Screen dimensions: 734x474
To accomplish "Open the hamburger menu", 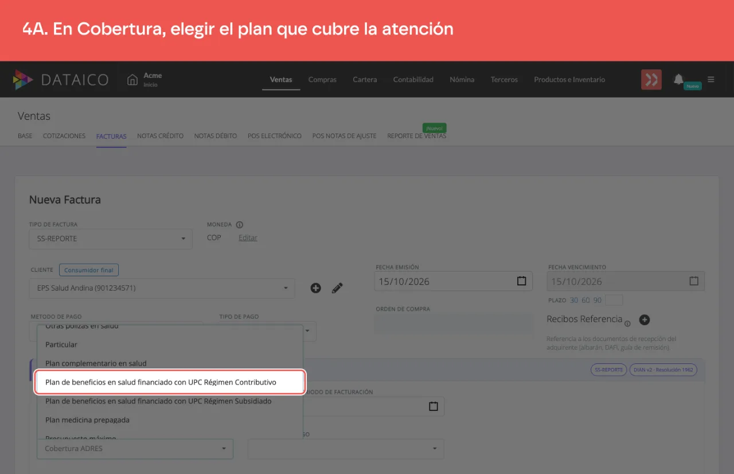I will click(711, 80).
